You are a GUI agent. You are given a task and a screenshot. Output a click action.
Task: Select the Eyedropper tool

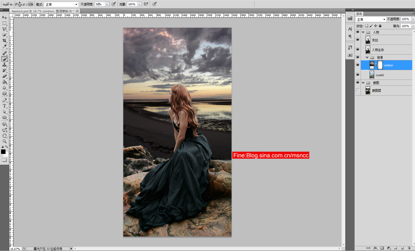click(x=5, y=47)
